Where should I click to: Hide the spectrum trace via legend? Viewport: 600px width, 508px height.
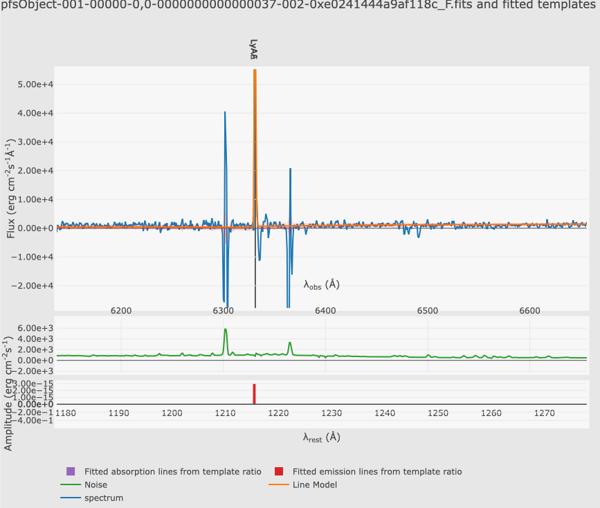coord(104,498)
